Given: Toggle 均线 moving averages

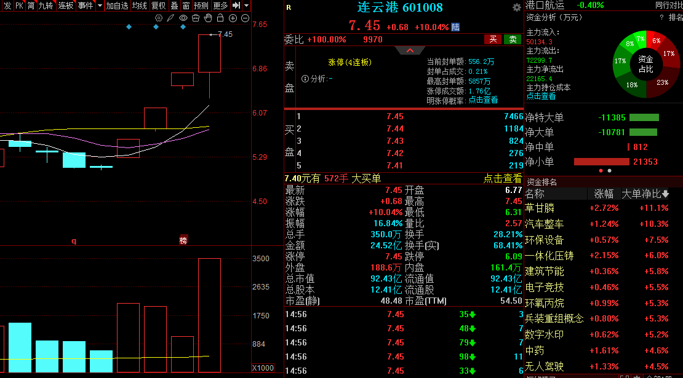Looking at the screenshot, I should point(140,5).
